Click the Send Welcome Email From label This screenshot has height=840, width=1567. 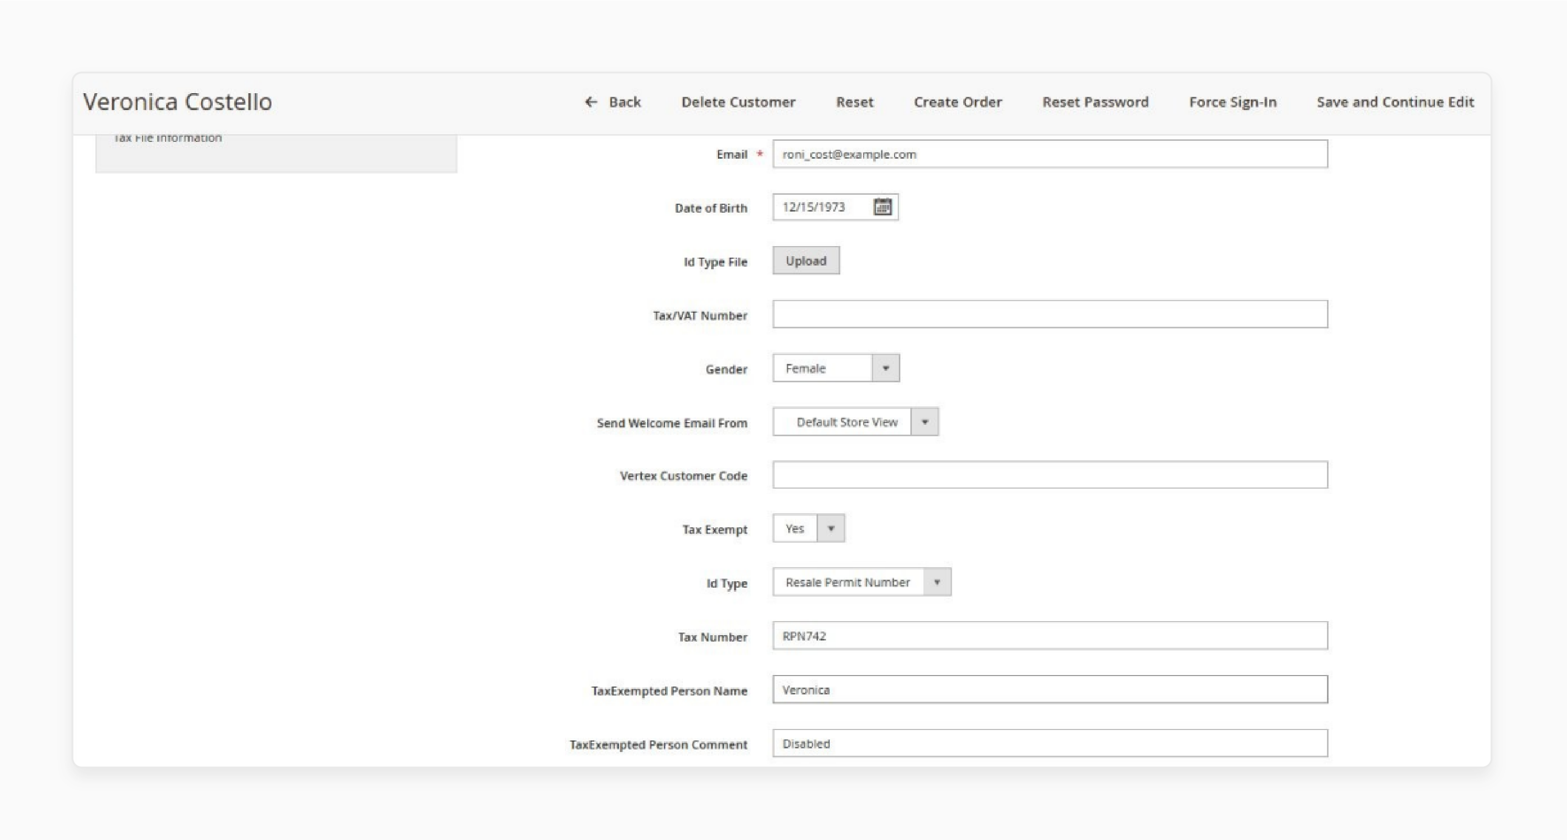(671, 423)
